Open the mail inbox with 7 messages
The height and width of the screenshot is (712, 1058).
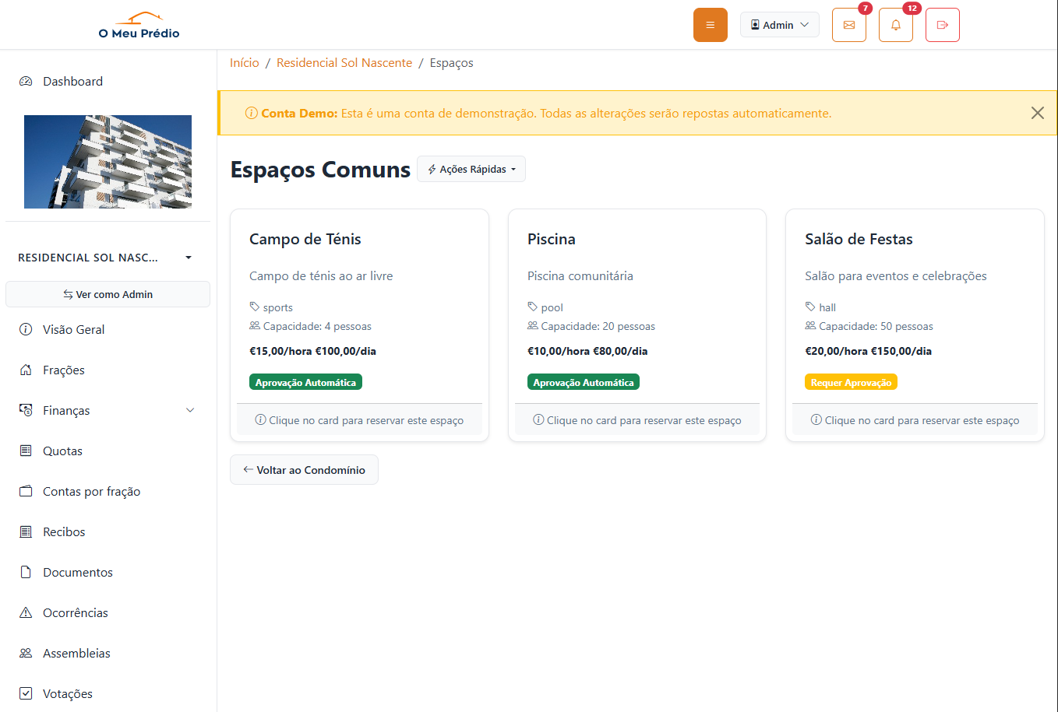(x=848, y=24)
